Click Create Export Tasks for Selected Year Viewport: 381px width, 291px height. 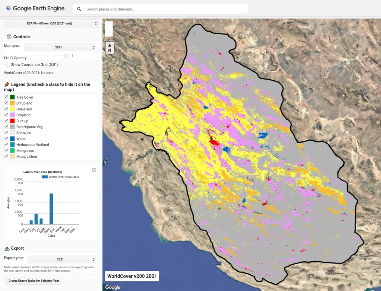click(34, 281)
